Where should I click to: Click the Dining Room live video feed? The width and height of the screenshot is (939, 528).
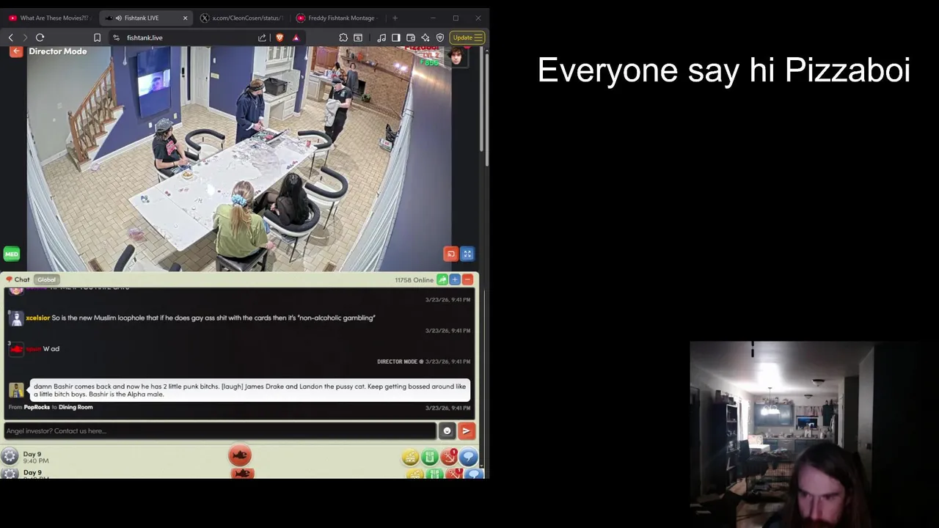coord(239,158)
